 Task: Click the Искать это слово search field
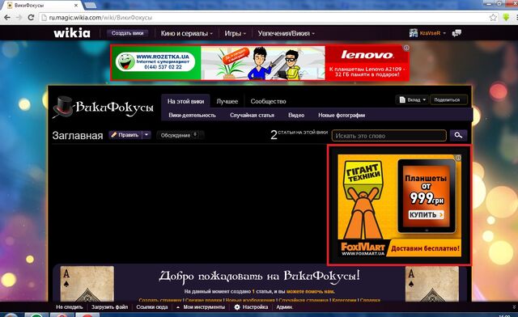coord(389,136)
